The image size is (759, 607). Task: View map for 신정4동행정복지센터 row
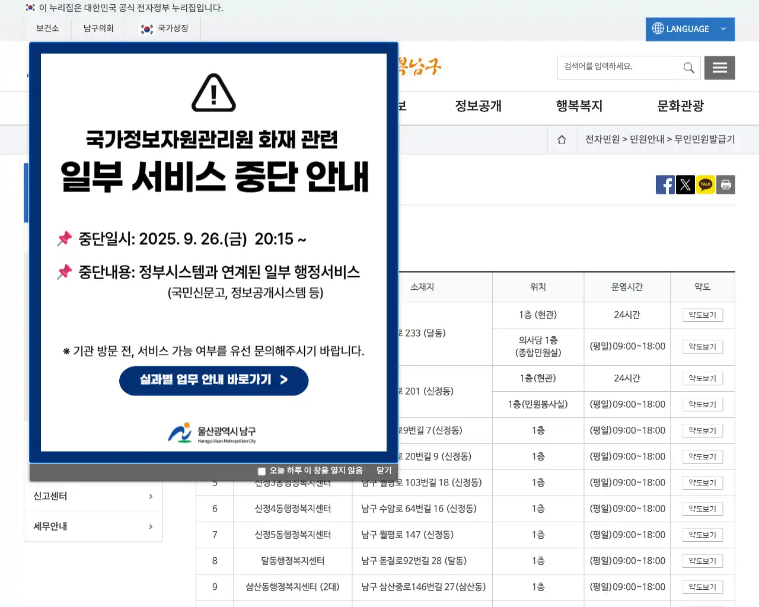pyautogui.click(x=702, y=509)
